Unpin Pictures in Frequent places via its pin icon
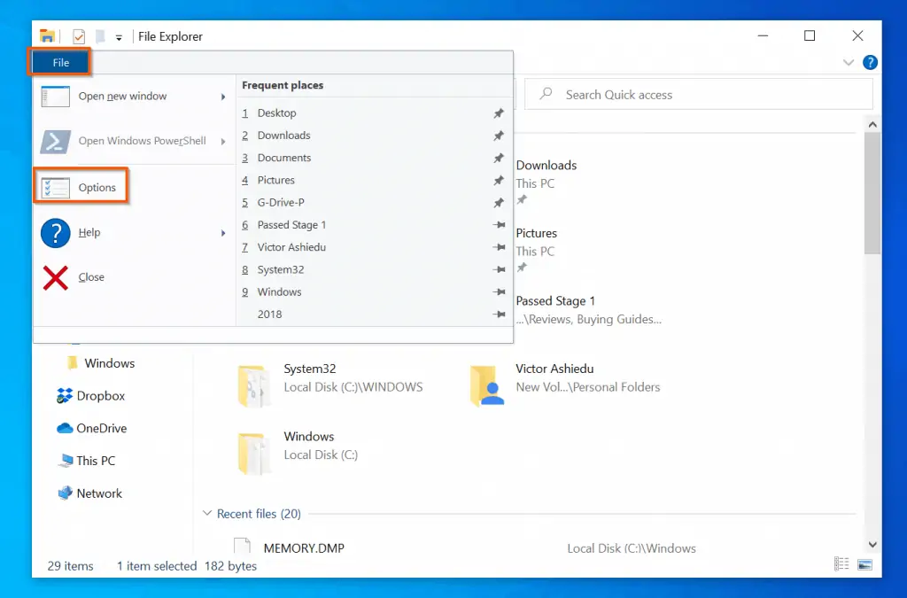Image resolution: width=907 pixels, height=598 pixels. click(x=499, y=181)
